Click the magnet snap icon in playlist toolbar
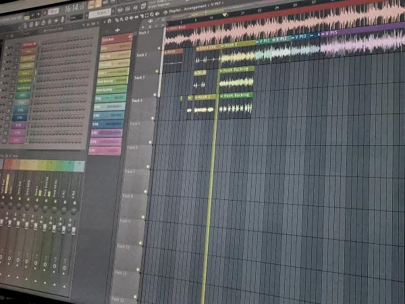This screenshot has width=405, height=304. (109, 21)
